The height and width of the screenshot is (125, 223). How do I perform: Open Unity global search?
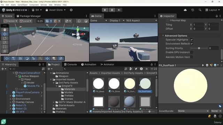click(200, 10)
